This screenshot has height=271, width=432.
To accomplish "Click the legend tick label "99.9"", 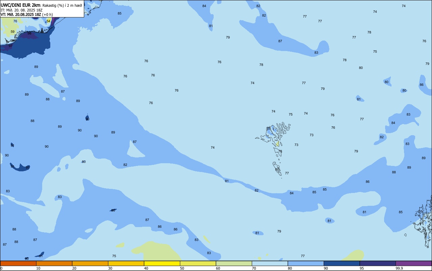I will 399,268.
